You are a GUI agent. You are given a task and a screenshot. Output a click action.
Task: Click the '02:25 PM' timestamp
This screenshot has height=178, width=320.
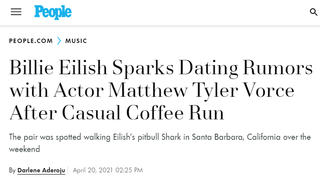tap(129, 170)
